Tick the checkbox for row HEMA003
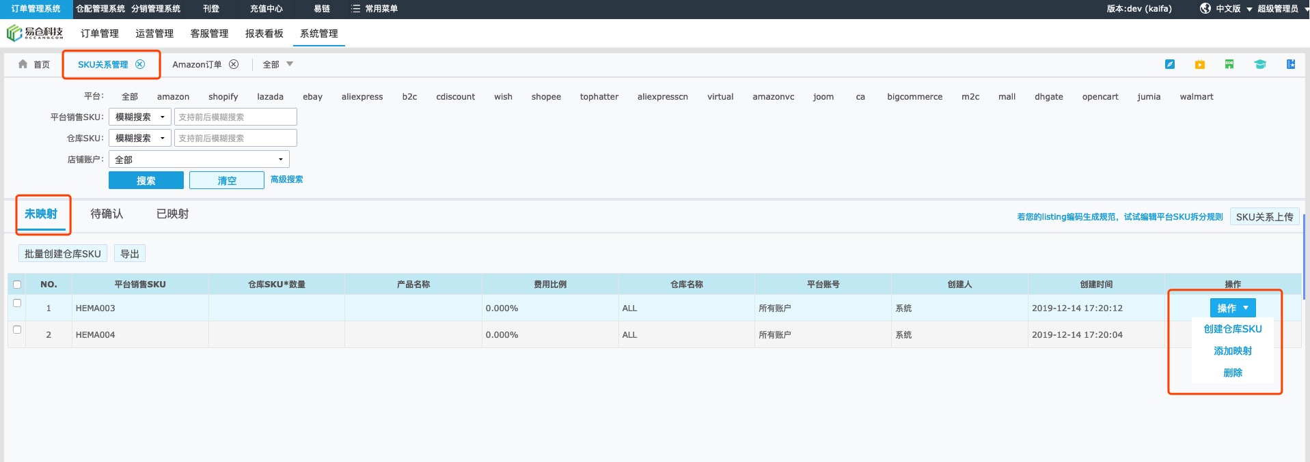 coord(17,303)
